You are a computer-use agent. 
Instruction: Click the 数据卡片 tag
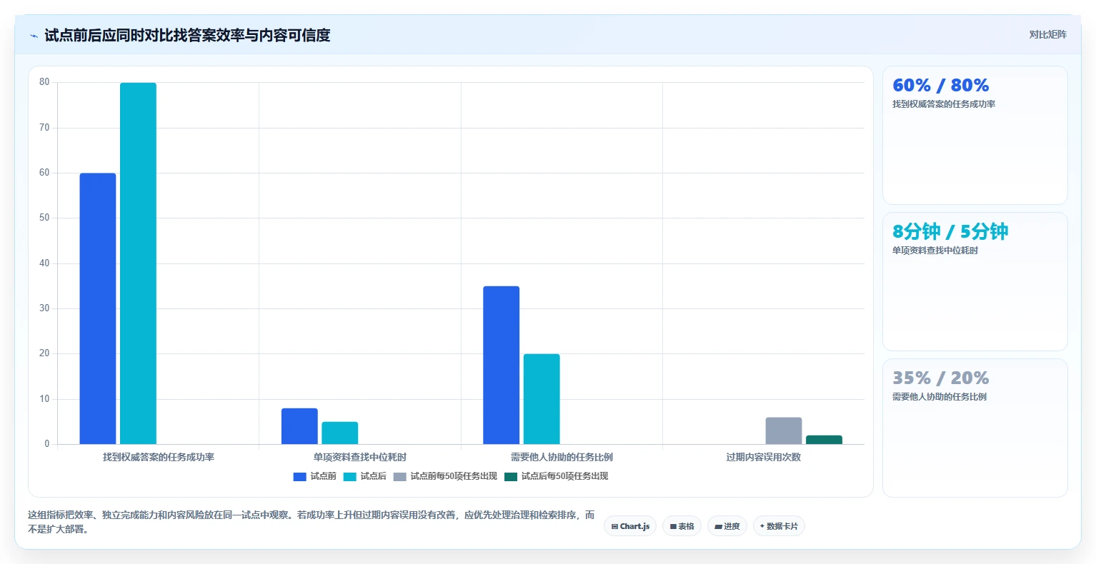[x=779, y=526]
